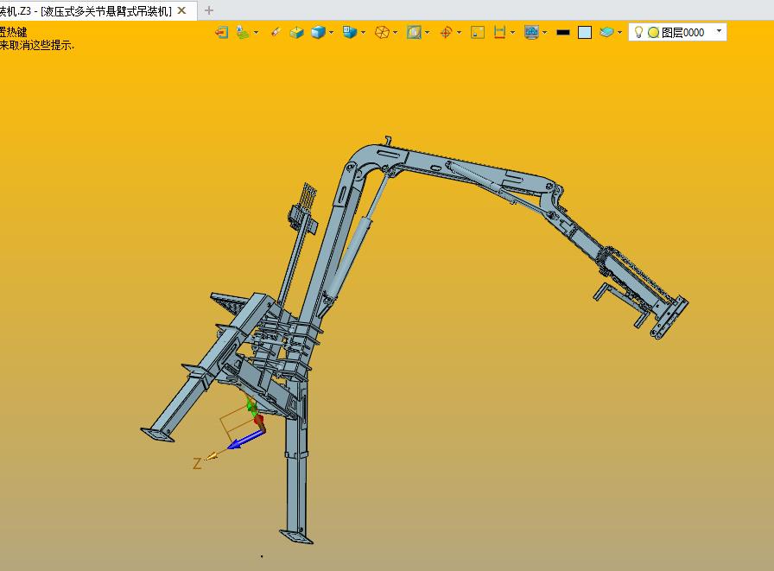This screenshot has height=571, width=774.
Task: Click the eraser/blank tool icon
Action: (x=276, y=32)
